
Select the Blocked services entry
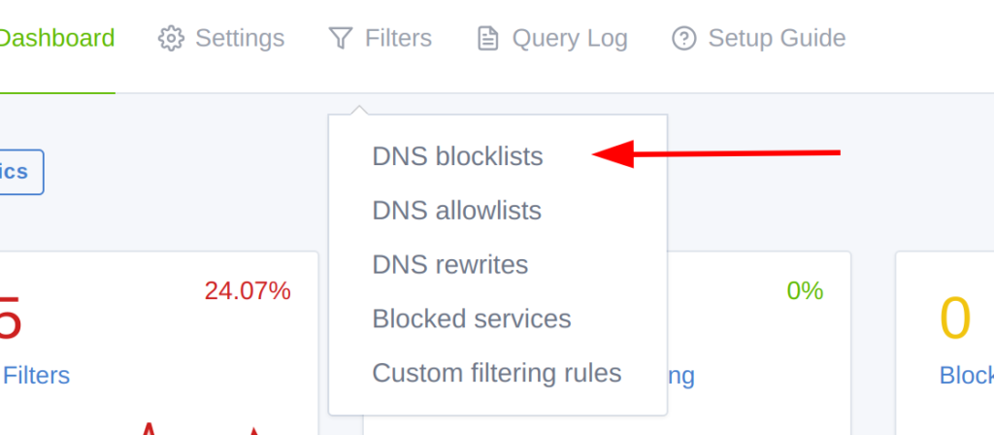coord(472,318)
